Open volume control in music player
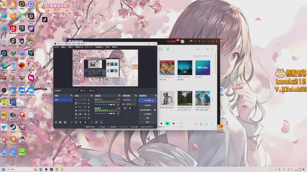 pos(181,123)
